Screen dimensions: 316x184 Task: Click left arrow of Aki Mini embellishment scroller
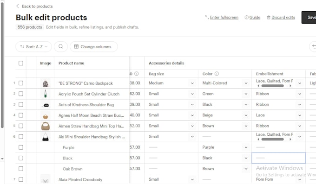258,139
